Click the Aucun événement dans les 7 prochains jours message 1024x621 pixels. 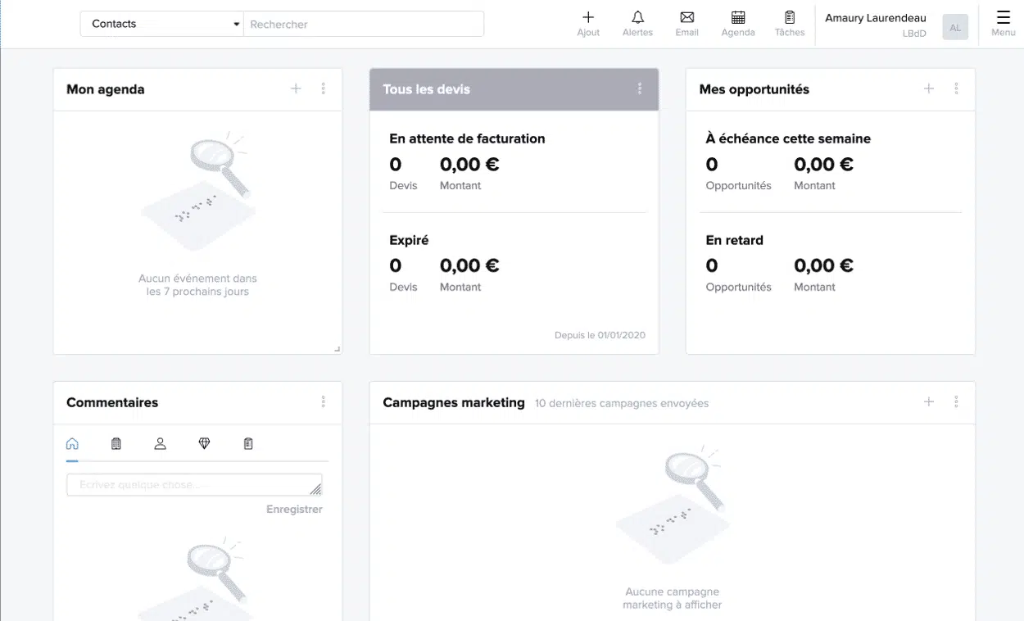click(x=197, y=285)
